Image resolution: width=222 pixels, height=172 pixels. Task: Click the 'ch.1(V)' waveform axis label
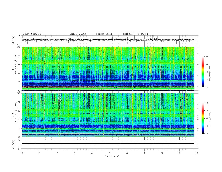(13, 40)
